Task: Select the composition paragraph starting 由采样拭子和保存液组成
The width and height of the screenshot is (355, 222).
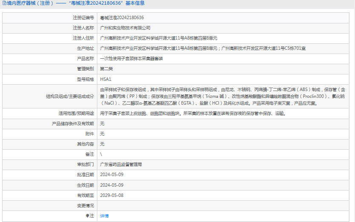Action: tap(222, 96)
